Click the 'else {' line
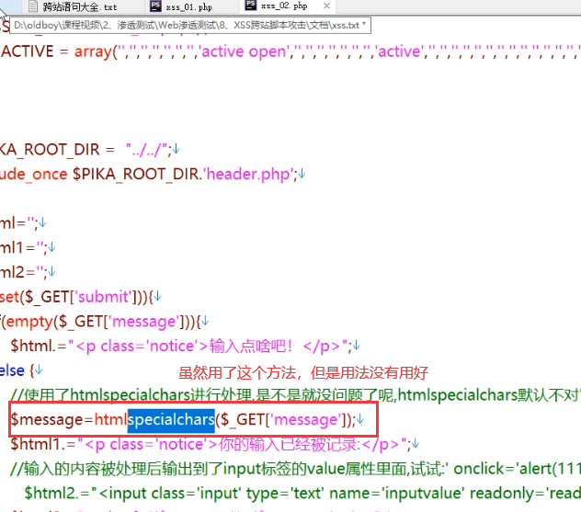 (17, 370)
